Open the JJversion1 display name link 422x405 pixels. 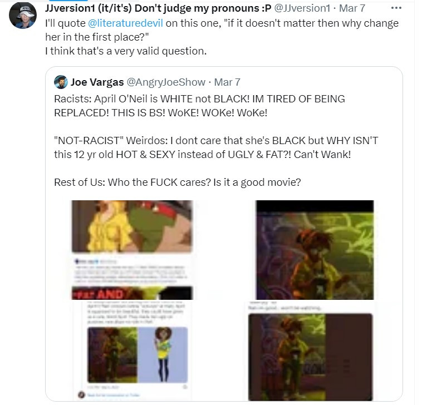coord(158,8)
